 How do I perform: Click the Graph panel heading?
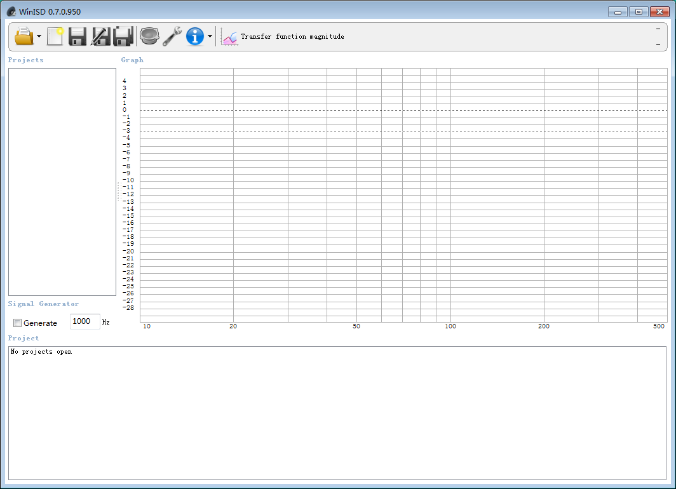132,60
